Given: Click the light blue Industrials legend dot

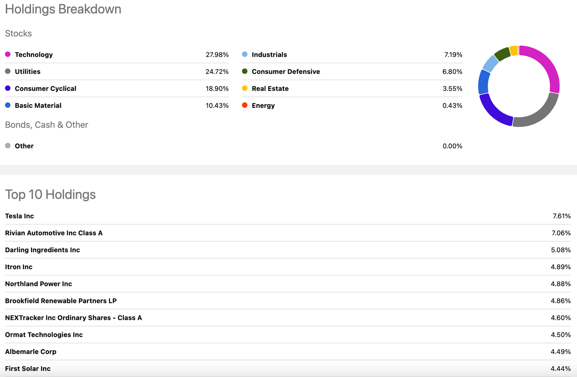Looking at the screenshot, I should [245, 54].
